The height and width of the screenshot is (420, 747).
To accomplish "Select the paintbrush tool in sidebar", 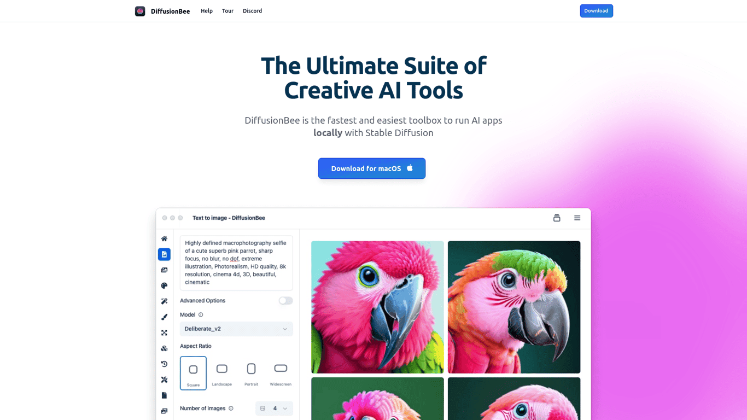I will (164, 317).
